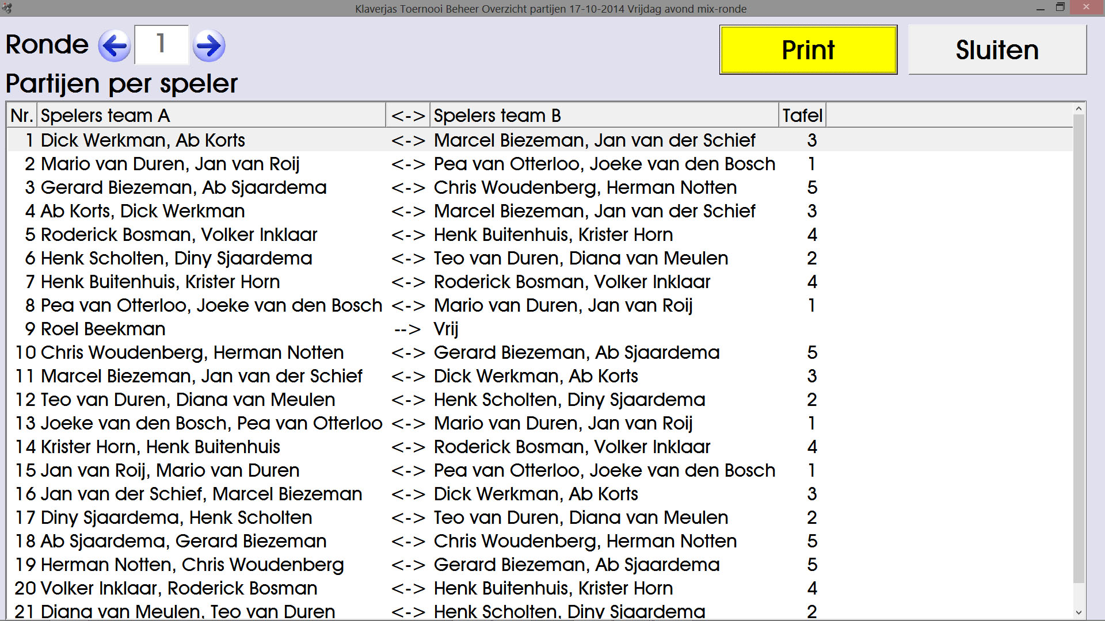Select row 5 Roderick Bosman, Volker Inklaar

[x=178, y=235]
